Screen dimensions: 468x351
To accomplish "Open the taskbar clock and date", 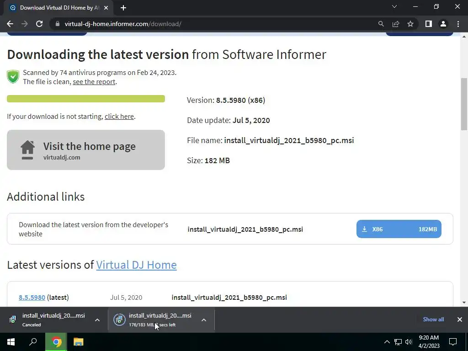I will [x=429, y=342].
